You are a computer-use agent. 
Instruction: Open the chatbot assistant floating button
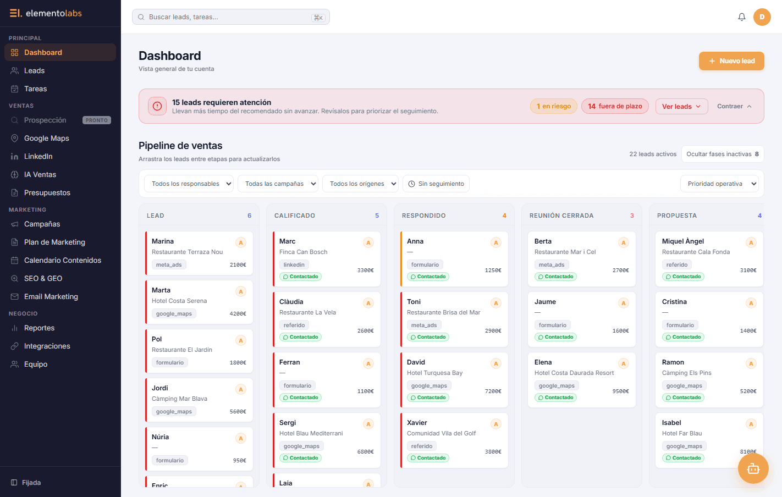[x=753, y=468]
